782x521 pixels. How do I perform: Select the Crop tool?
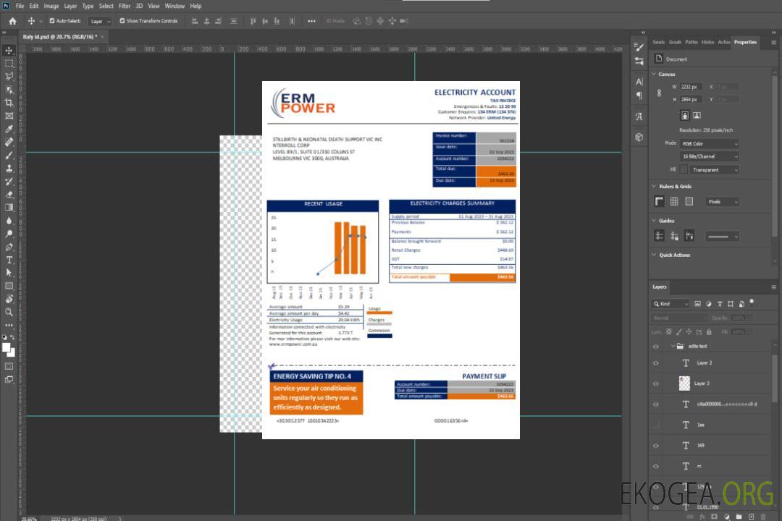[x=9, y=103]
